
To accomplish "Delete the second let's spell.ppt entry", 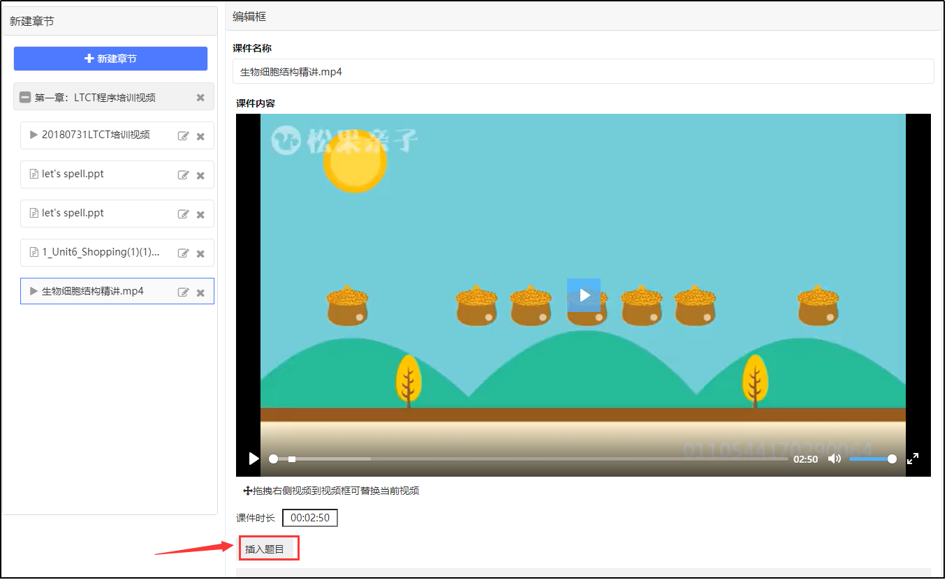I will pyautogui.click(x=200, y=214).
